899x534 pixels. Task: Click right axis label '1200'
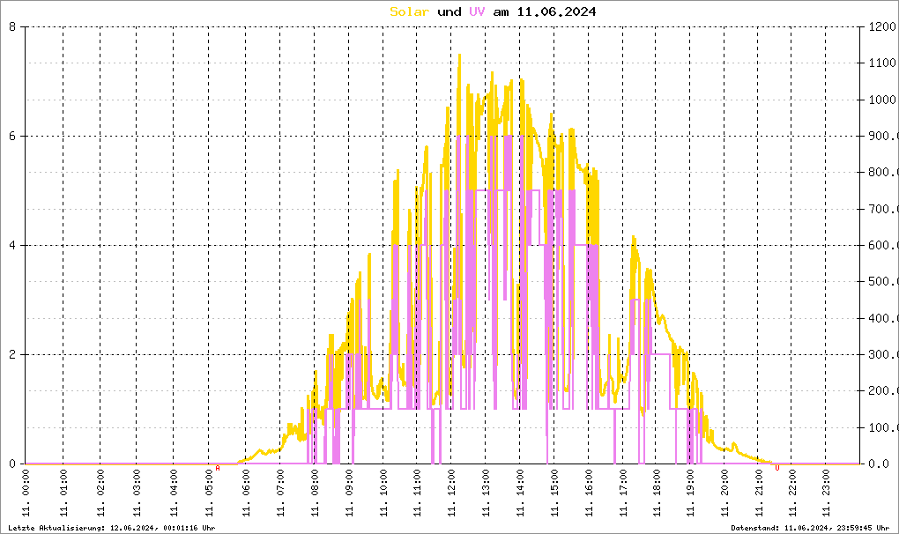click(881, 26)
